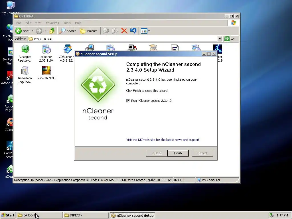Image resolution: width=292 pixels, height=219 pixels.
Task: Switch to OPTIONAL taskbar button
Action: click(x=39, y=215)
